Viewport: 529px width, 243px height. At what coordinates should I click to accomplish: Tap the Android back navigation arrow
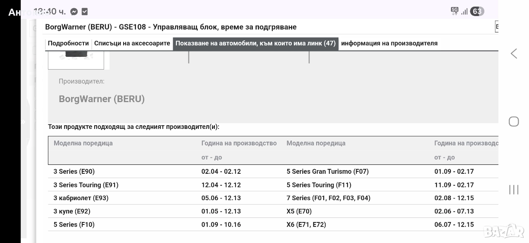pyautogui.click(x=514, y=54)
